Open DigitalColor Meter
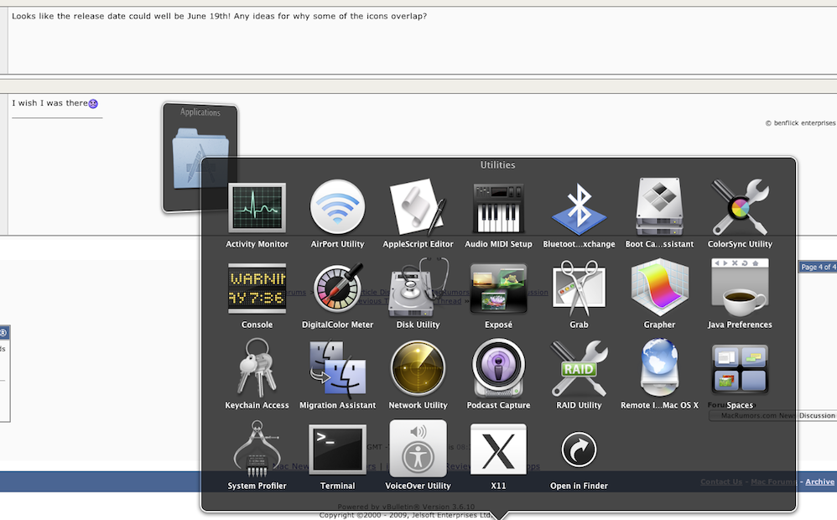837x520 pixels. 337,289
